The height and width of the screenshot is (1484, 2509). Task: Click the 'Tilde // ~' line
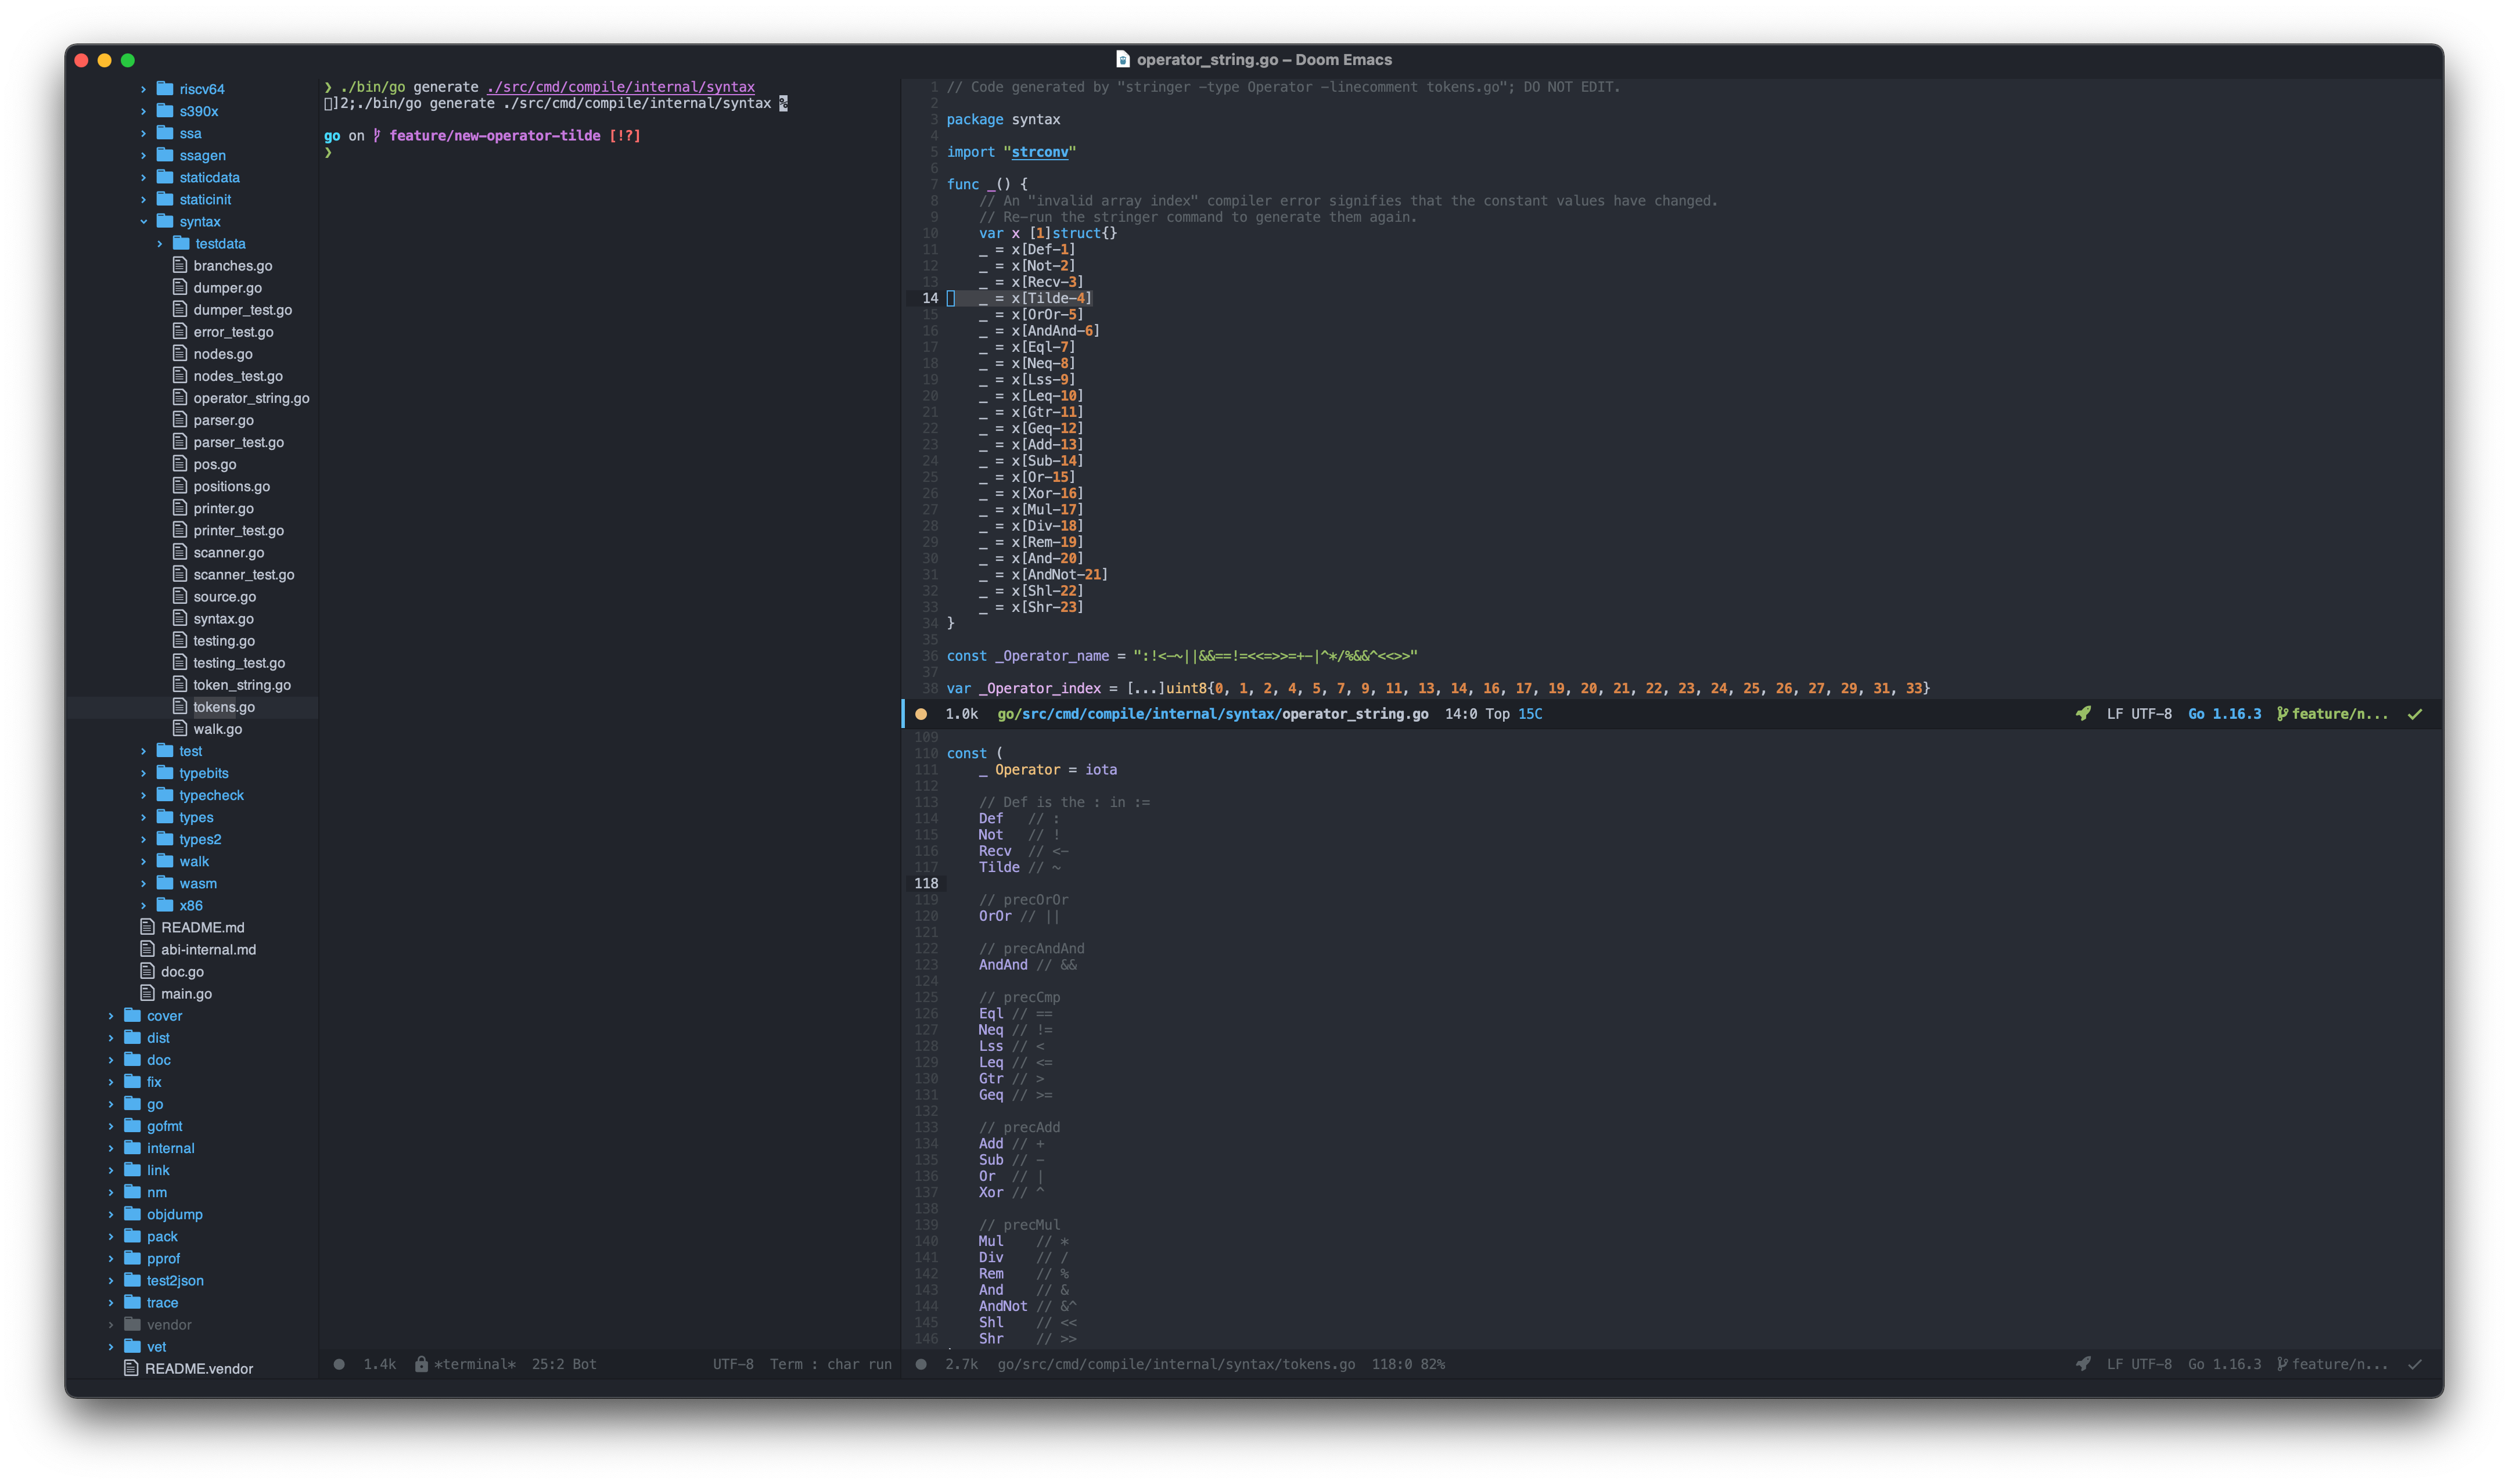[x=1020, y=867]
